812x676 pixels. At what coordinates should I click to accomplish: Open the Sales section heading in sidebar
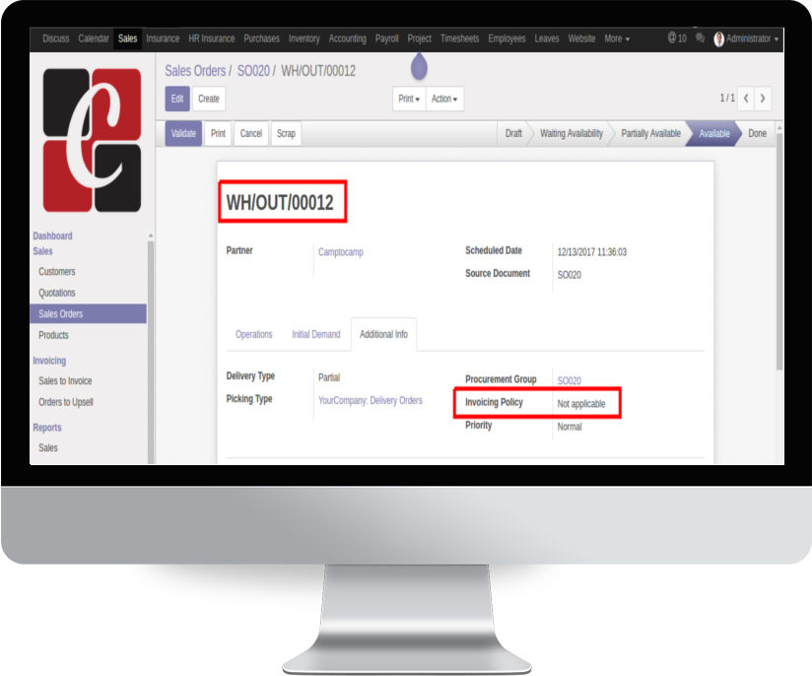point(42,251)
